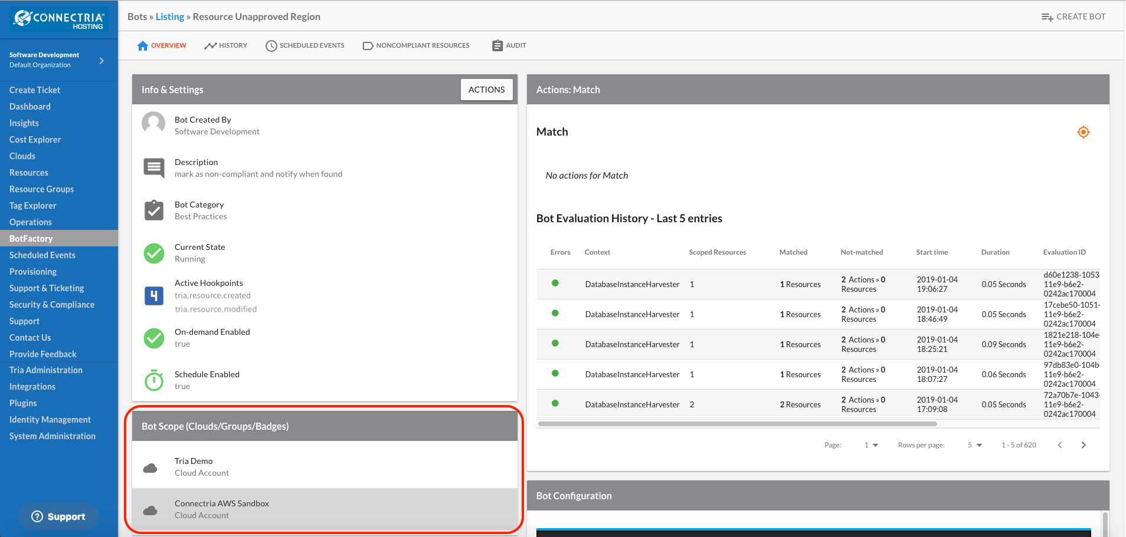Switch to the History tab

pos(225,45)
